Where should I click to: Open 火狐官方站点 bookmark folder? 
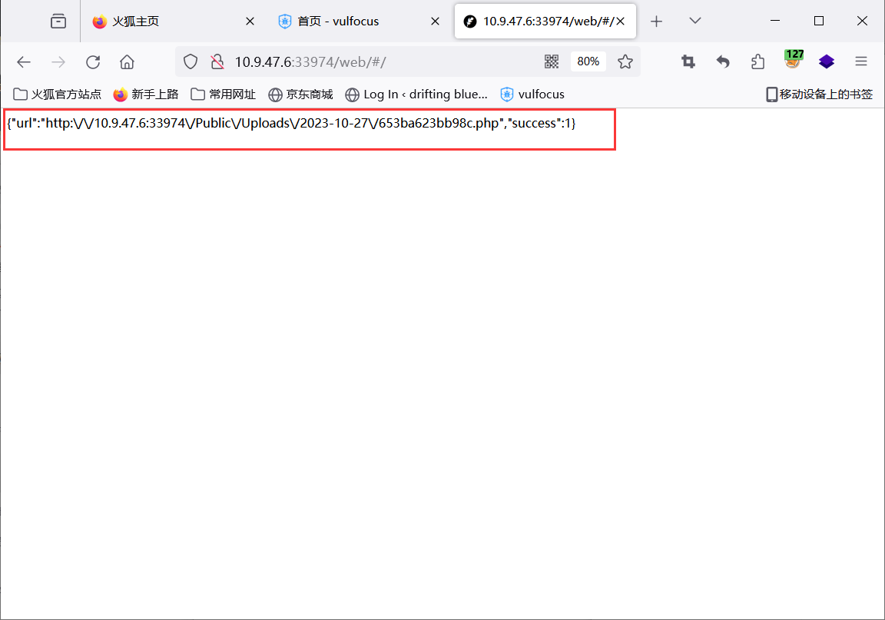[x=57, y=94]
